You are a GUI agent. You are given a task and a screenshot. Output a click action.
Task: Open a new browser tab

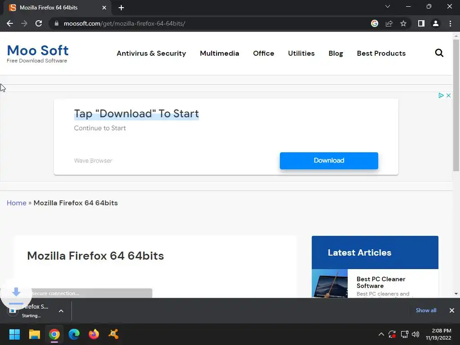point(121,8)
